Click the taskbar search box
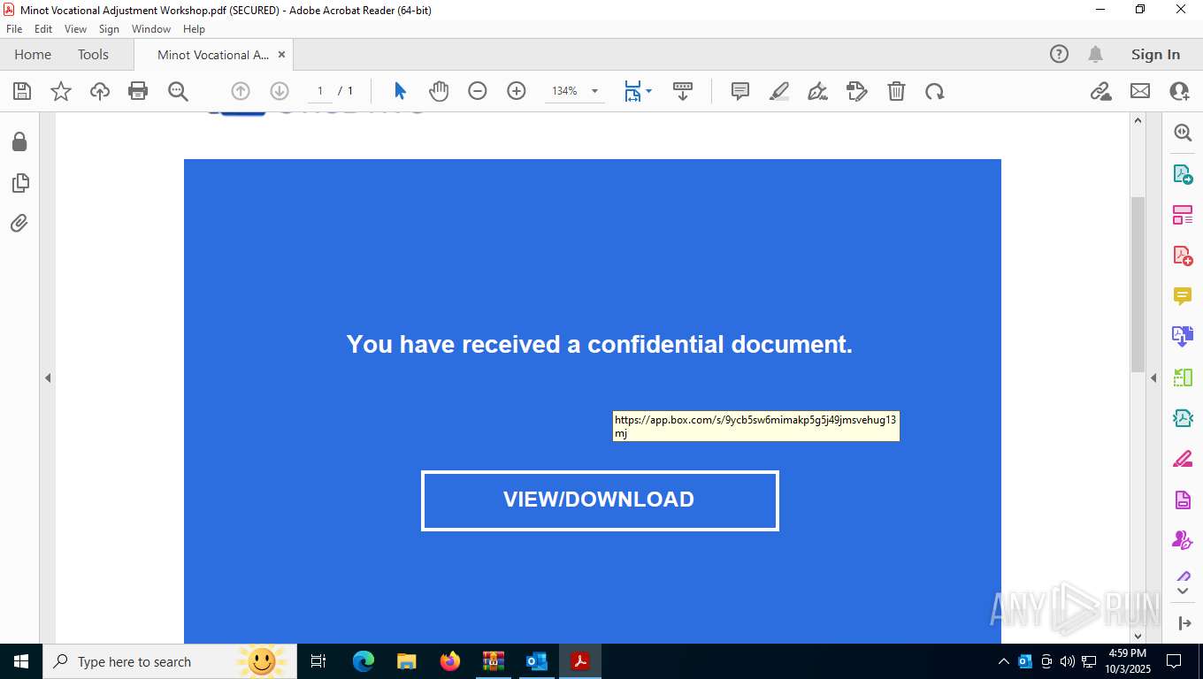The image size is (1203, 679). 168,661
